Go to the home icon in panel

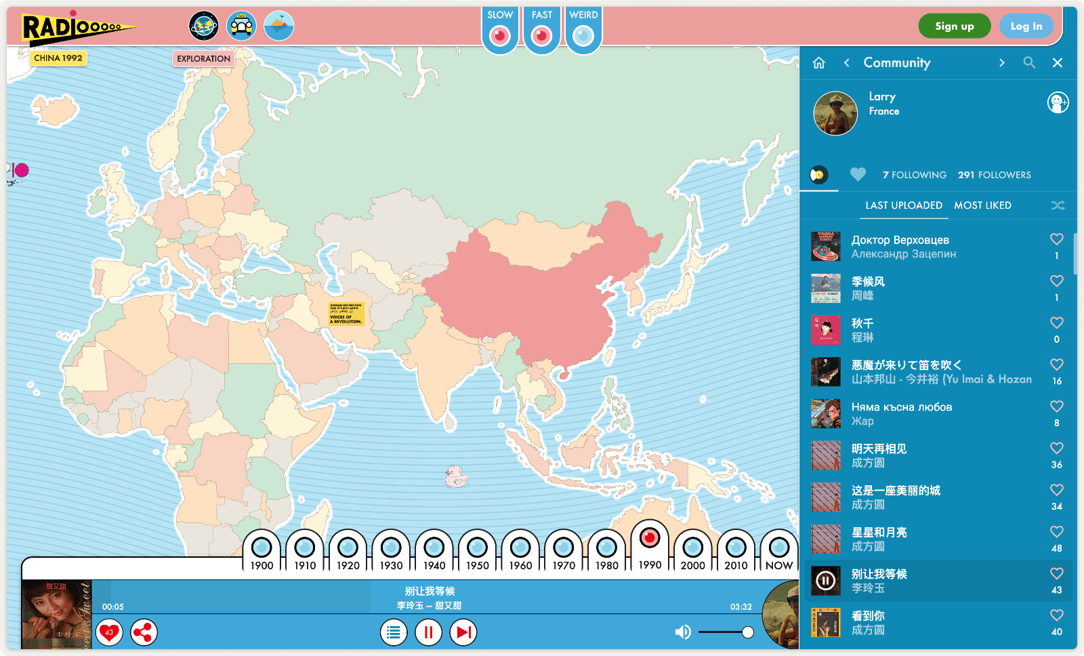[x=819, y=63]
